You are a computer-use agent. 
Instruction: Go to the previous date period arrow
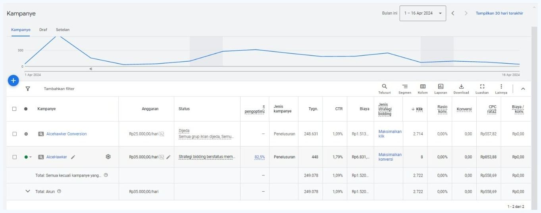pos(453,13)
